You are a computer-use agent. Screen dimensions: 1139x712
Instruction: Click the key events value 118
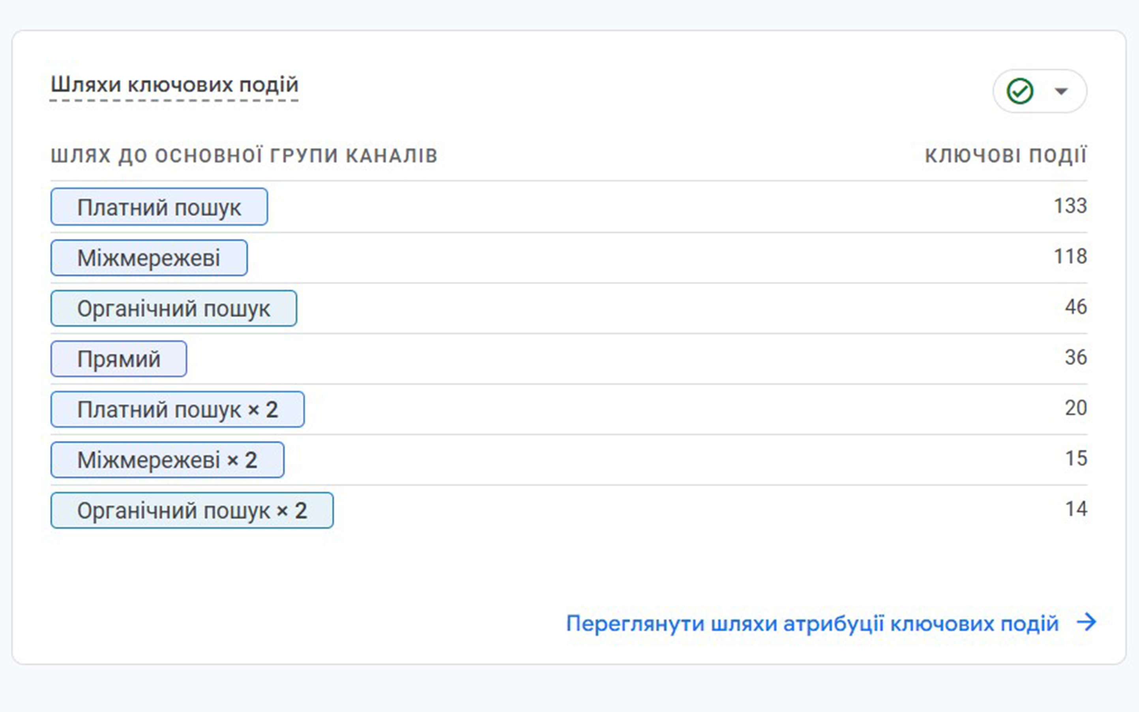pyautogui.click(x=1070, y=256)
